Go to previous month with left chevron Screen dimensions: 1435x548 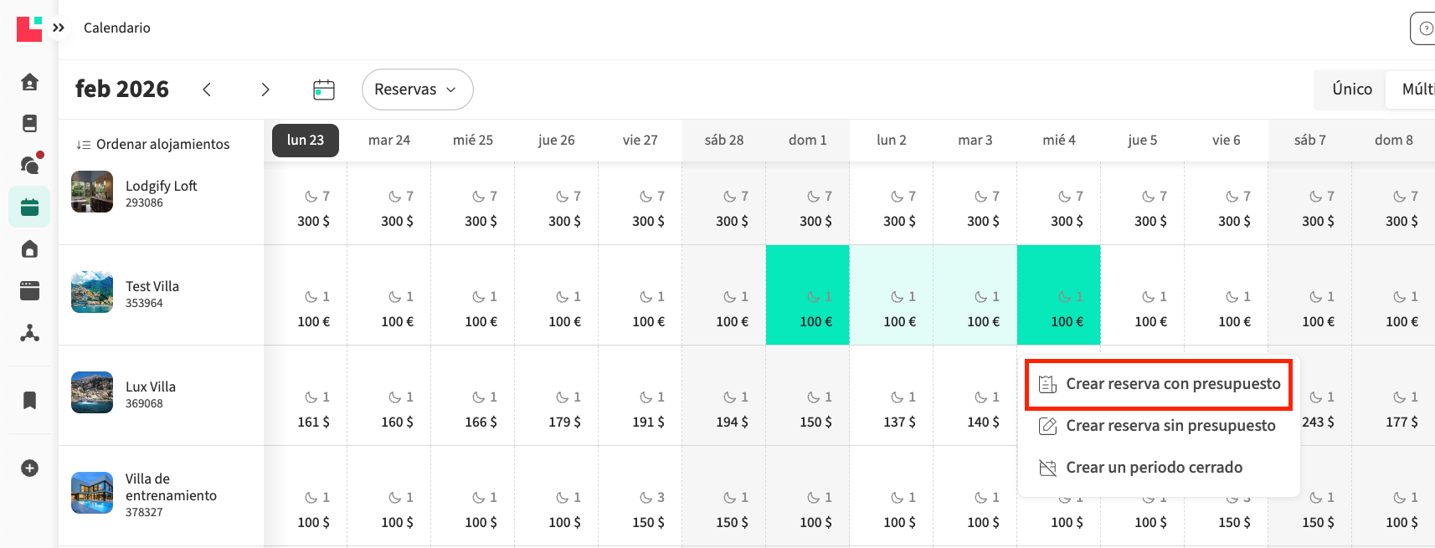point(207,90)
